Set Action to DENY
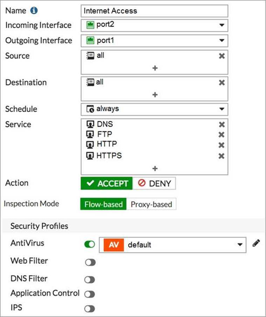Image resolution: width=266 pixels, height=317 pixels. tap(154, 183)
